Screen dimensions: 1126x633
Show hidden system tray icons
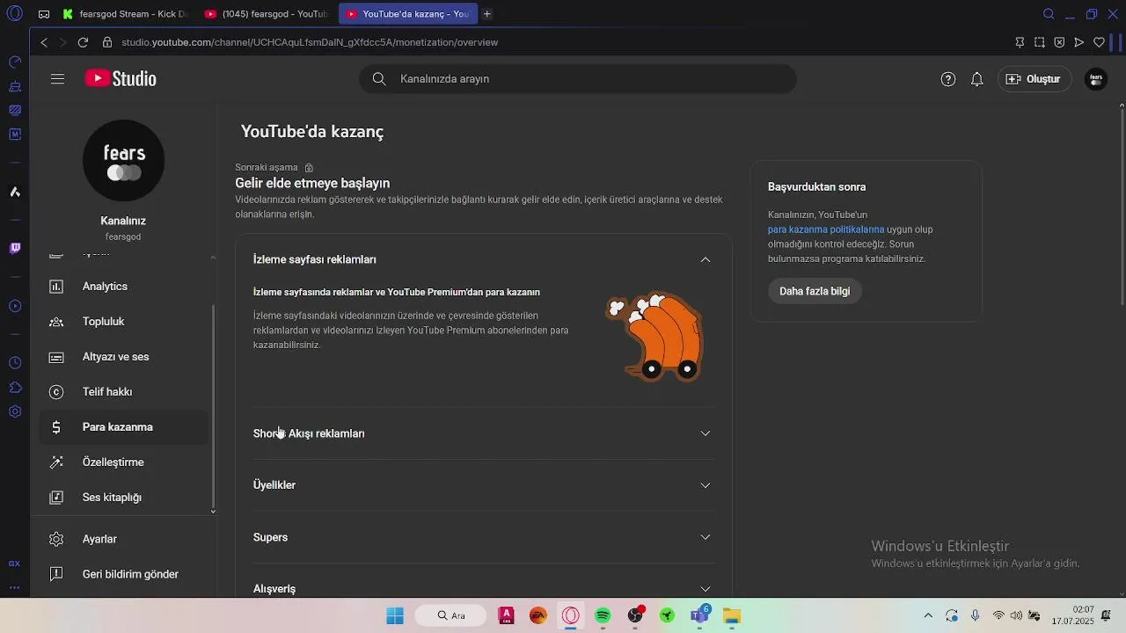tap(927, 615)
